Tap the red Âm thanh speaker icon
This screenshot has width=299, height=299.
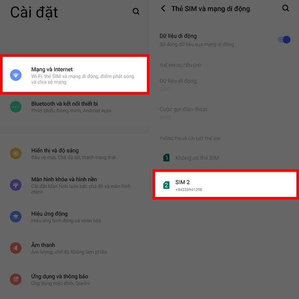[x=16, y=248]
